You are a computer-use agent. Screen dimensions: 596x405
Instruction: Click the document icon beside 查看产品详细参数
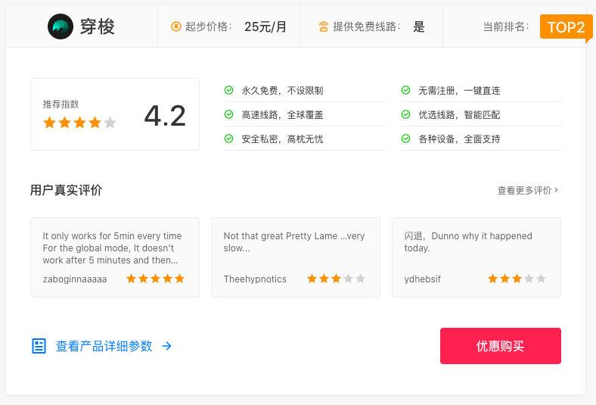click(x=39, y=346)
